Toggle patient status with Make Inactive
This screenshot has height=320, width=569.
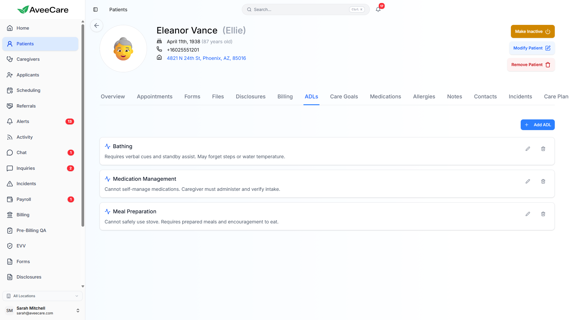(533, 31)
